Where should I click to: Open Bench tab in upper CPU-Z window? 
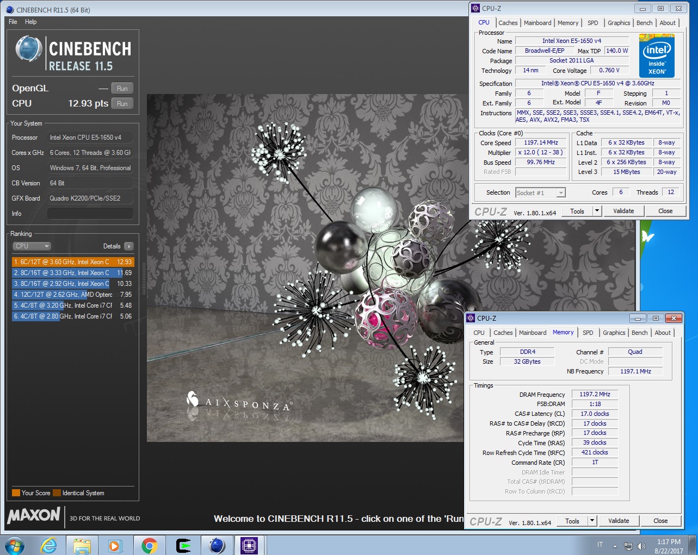[644, 23]
